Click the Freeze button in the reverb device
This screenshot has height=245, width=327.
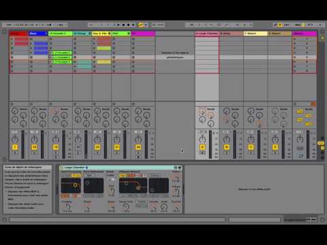(142, 201)
